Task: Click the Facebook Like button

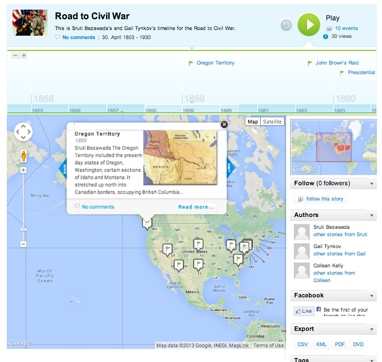Action: point(304,311)
